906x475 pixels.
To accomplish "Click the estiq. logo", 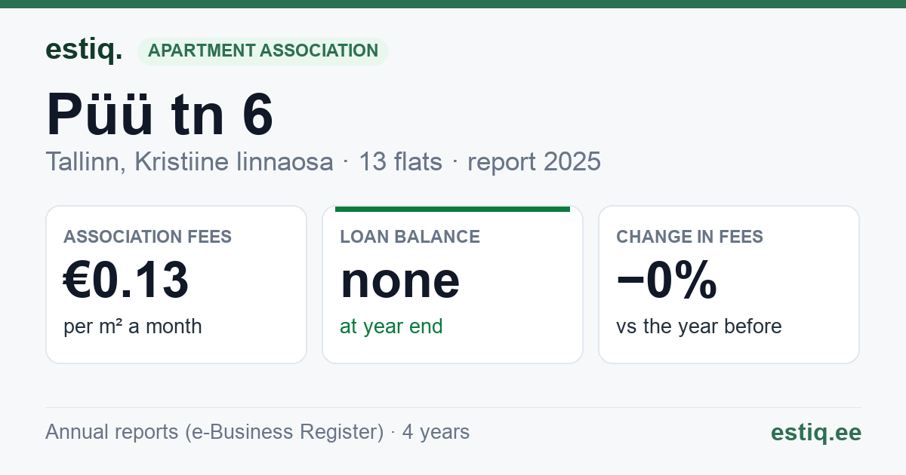I will [84, 50].
